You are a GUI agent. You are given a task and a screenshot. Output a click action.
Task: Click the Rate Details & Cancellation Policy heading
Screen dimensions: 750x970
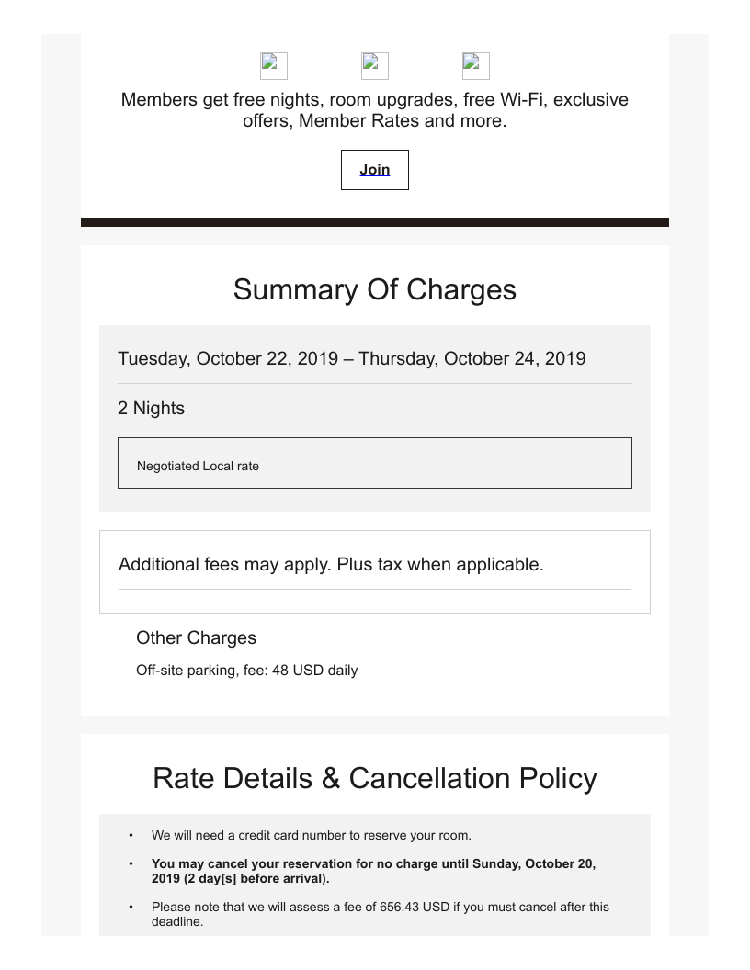(x=374, y=778)
